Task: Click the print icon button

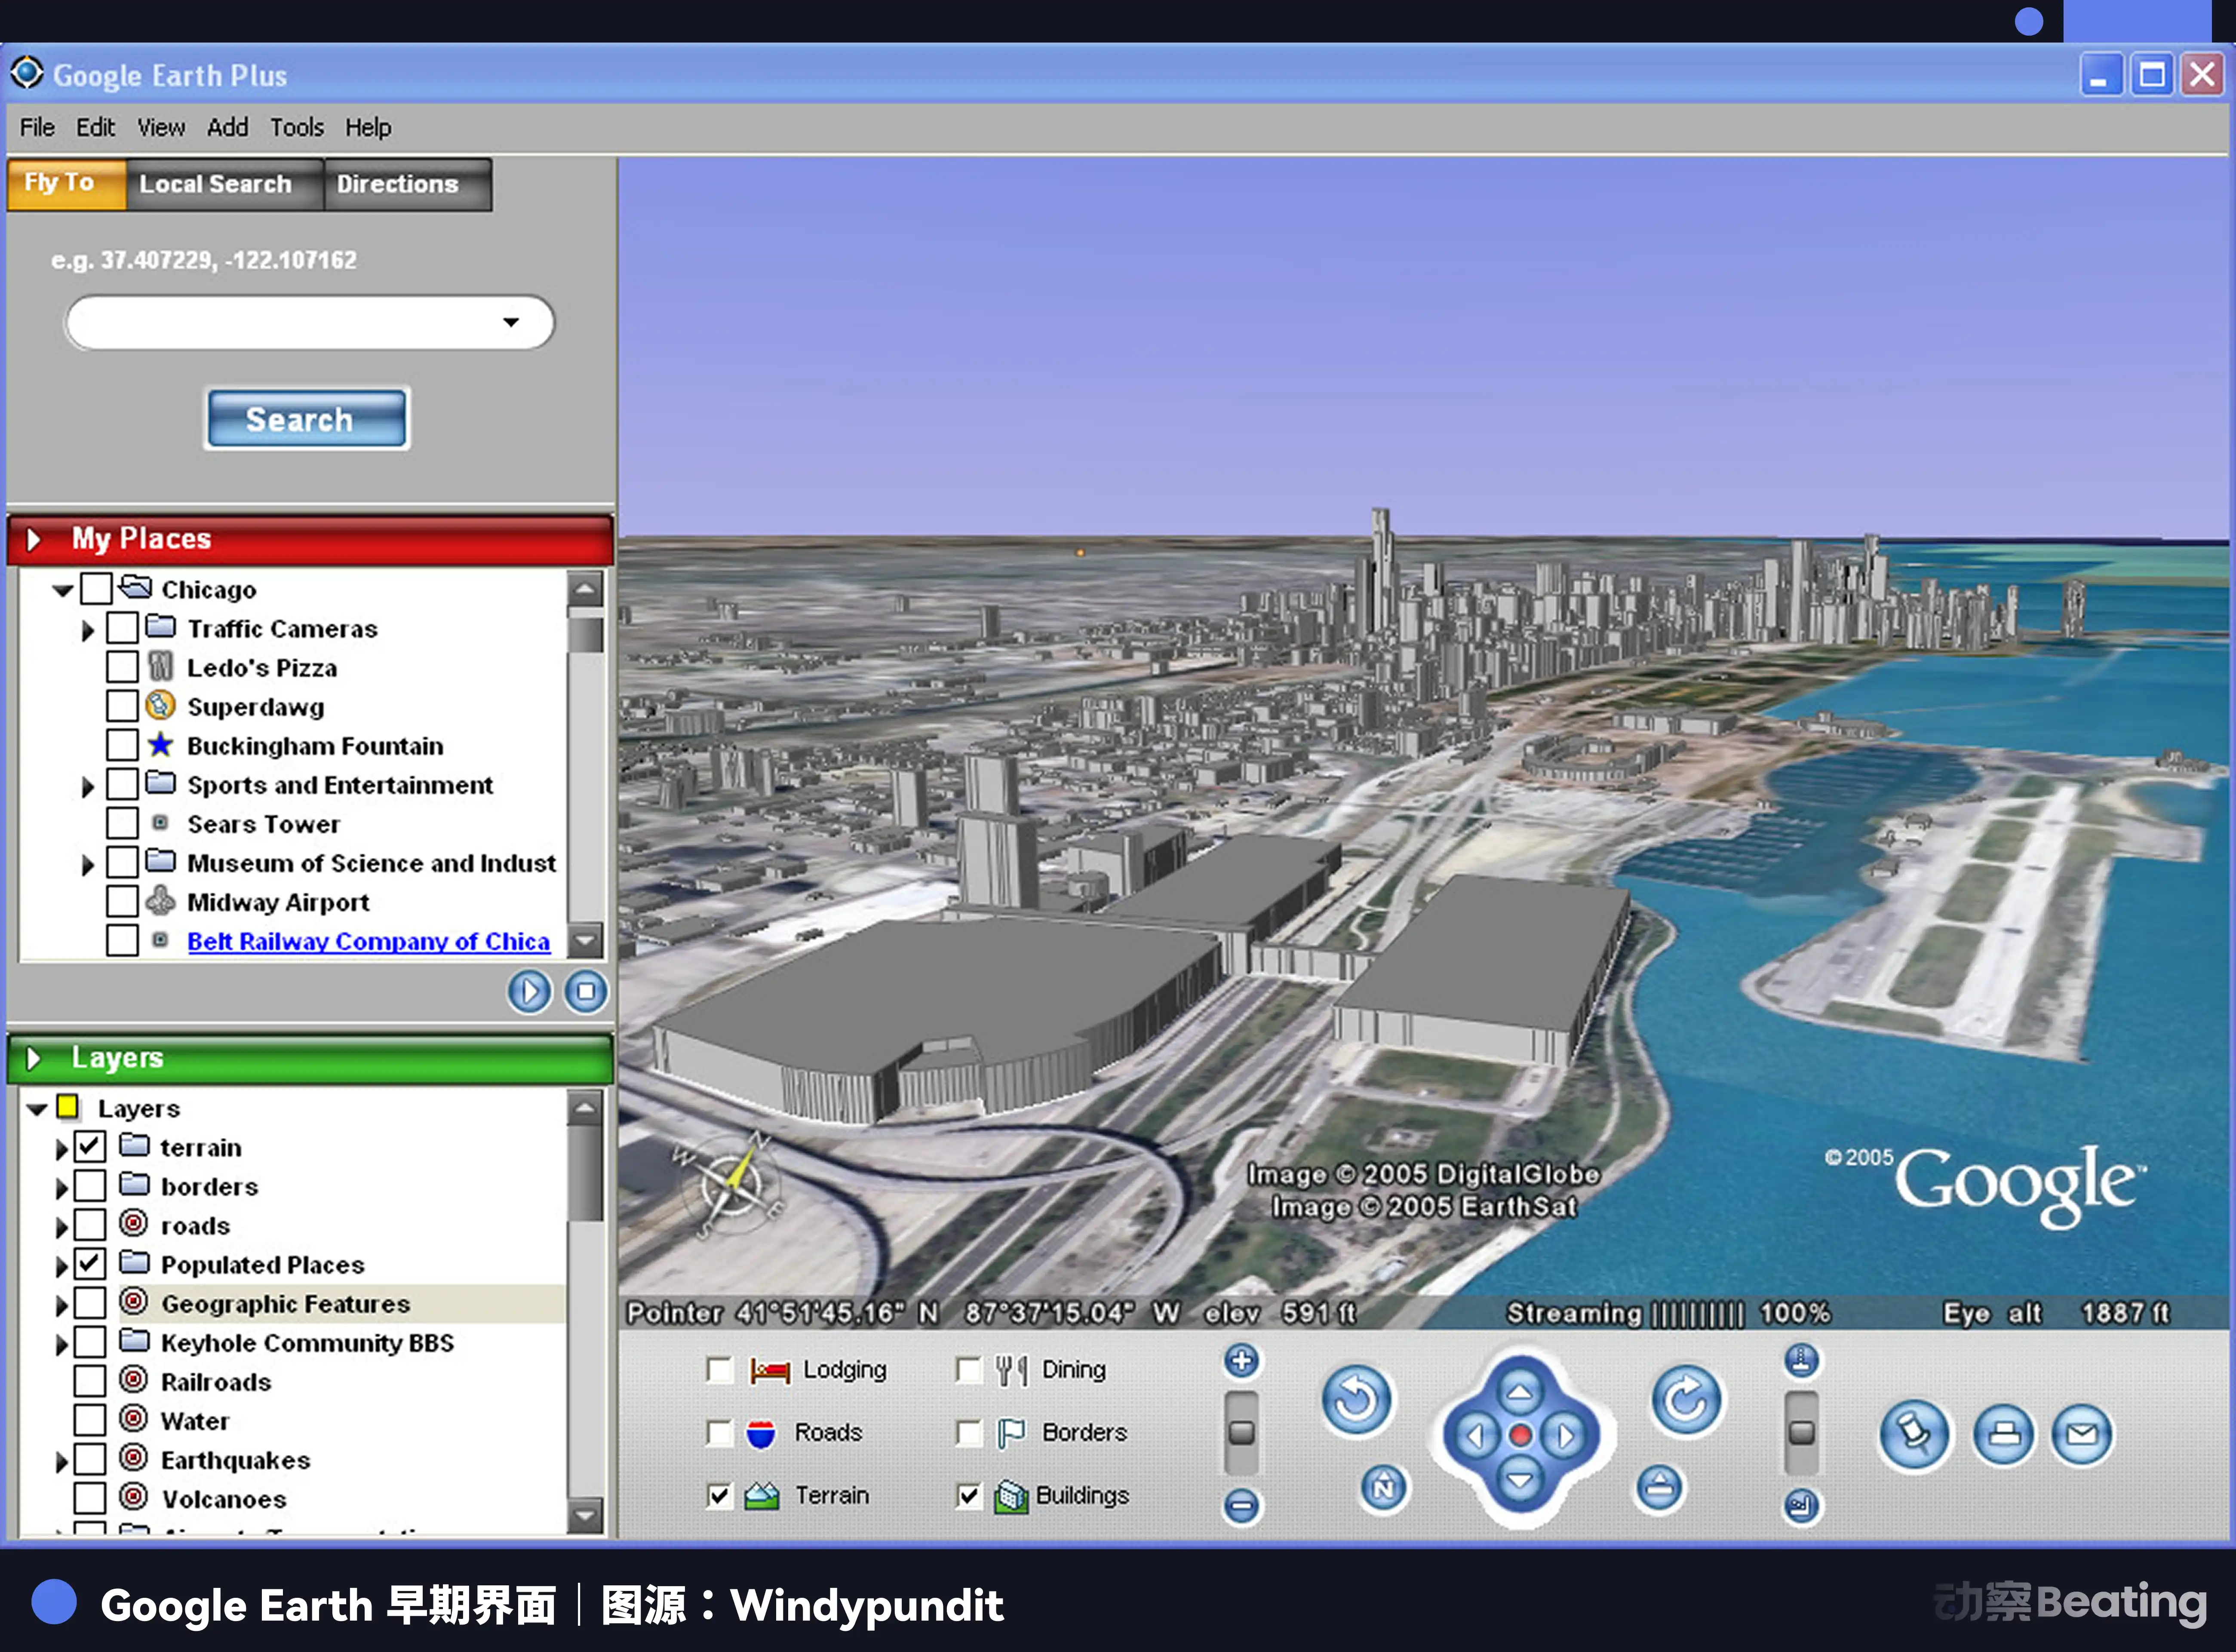Action: coord(2003,1434)
